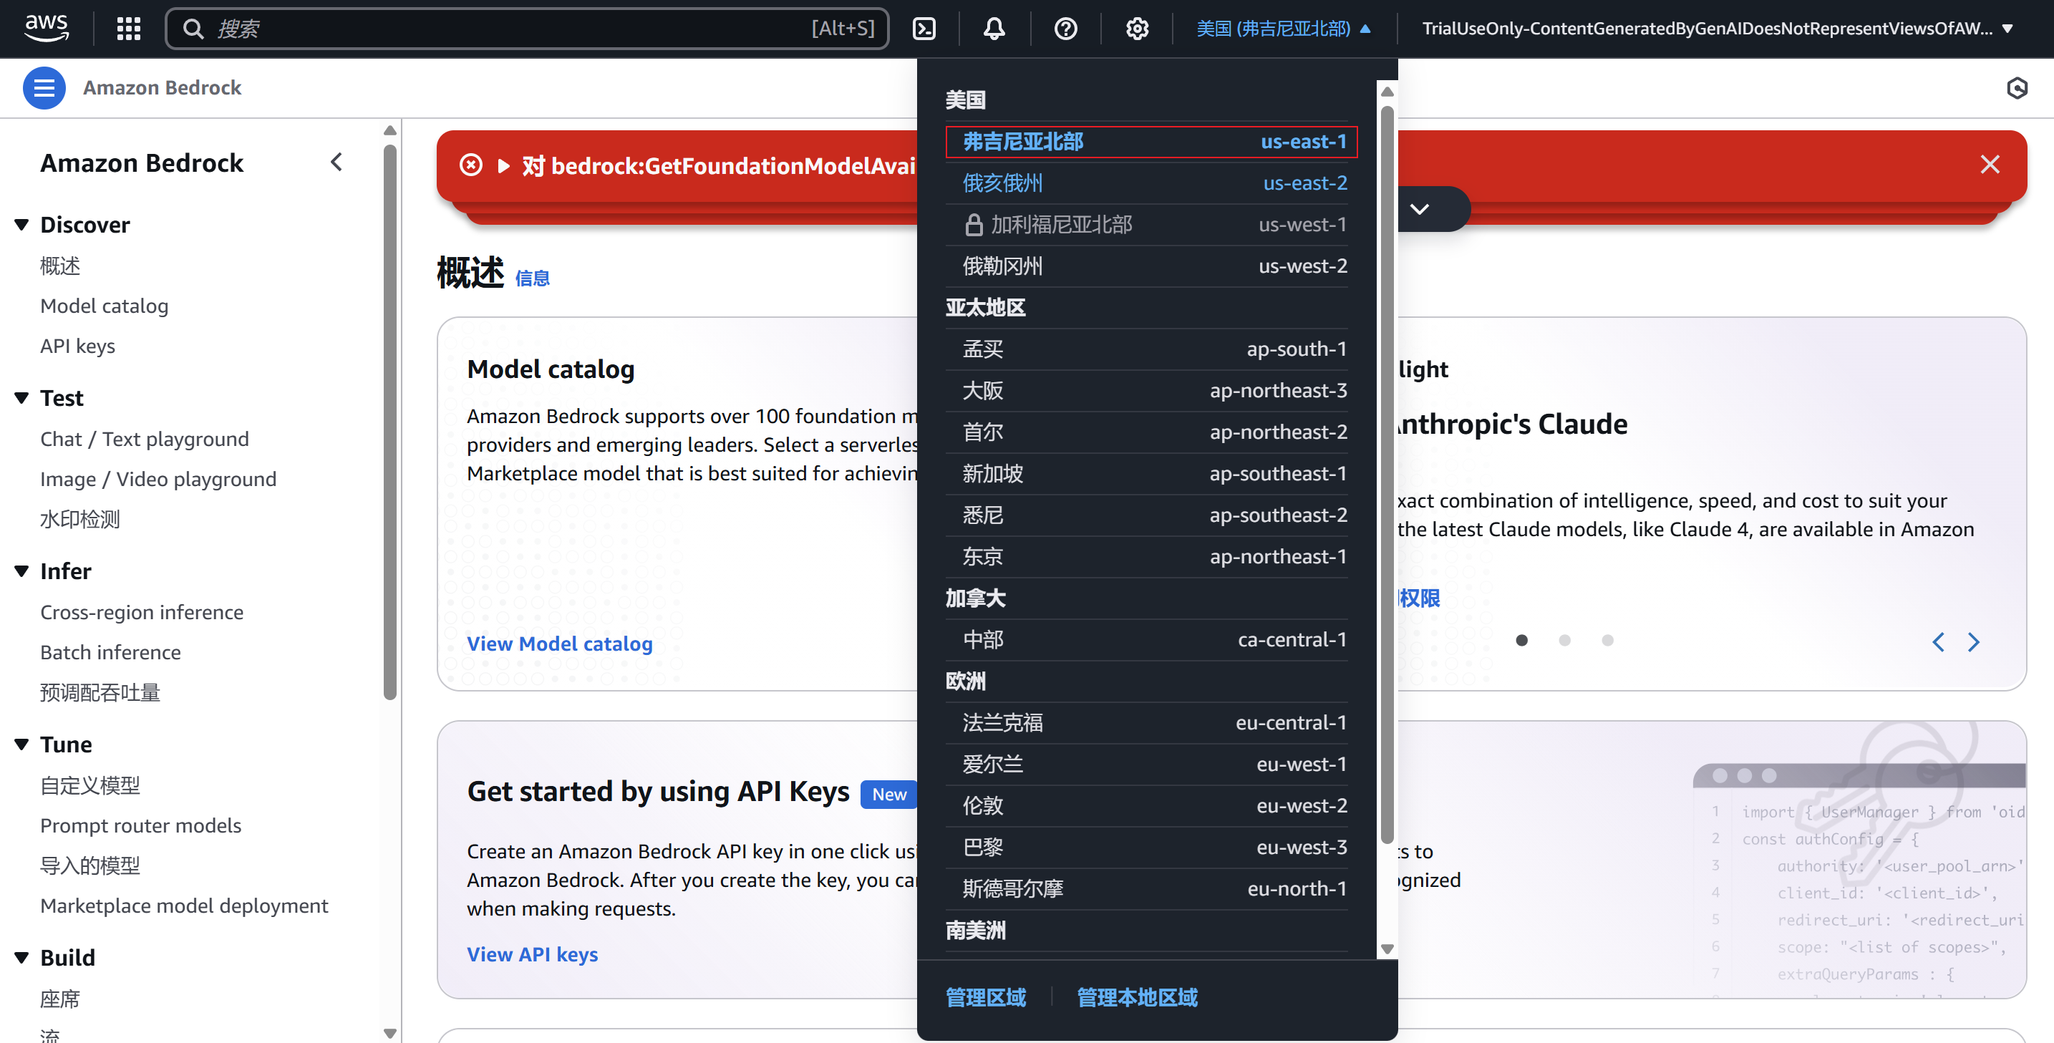
Task: Select the third carousel dot indicator
Action: [x=1607, y=640]
